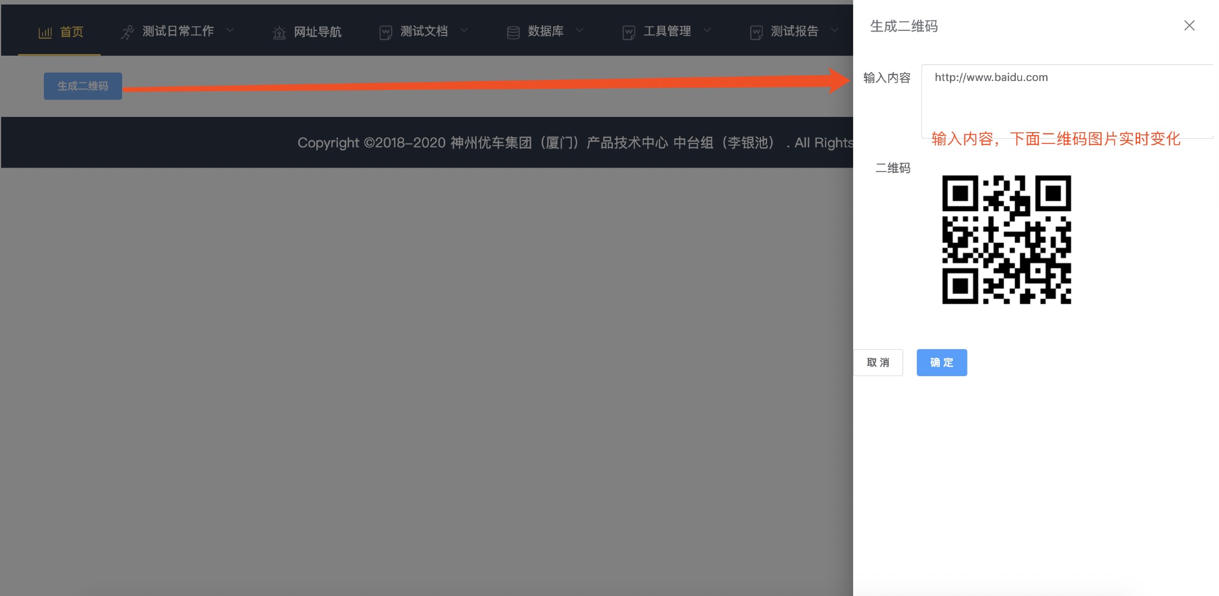Screen dimensions: 1219x596
Task: Open the 测试日常工作 dropdown arrow
Action: (230, 31)
